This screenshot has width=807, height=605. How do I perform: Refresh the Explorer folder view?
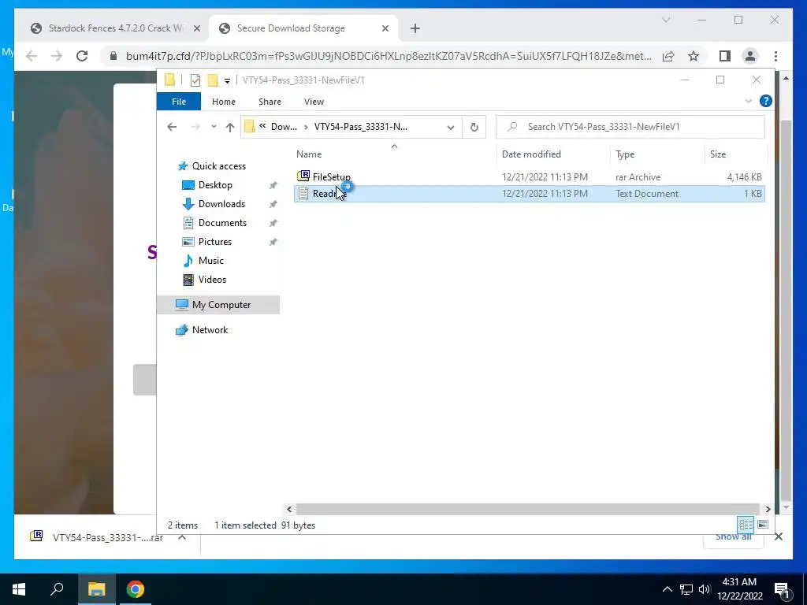(x=474, y=127)
